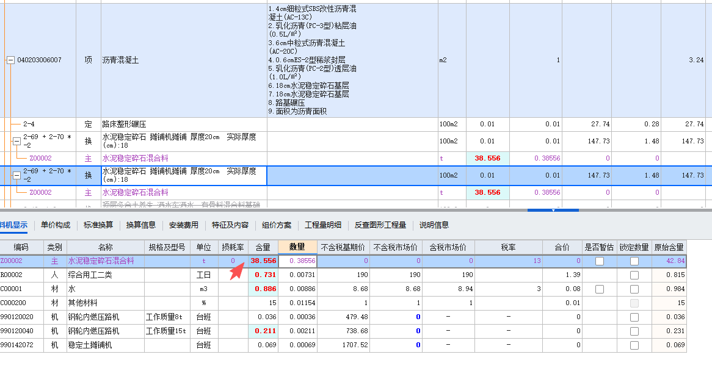Click the 数量 column header
712x382 pixels.
click(297, 247)
